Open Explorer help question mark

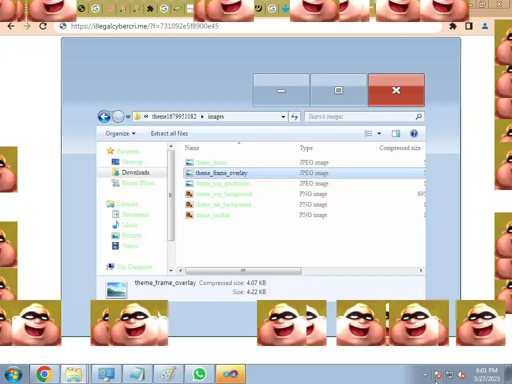tap(413, 133)
